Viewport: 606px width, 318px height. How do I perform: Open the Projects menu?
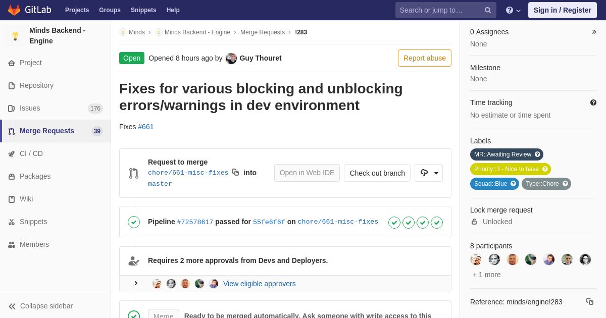[77, 10]
